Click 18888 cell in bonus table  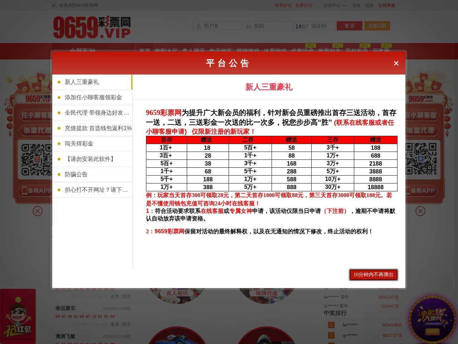[376, 187]
